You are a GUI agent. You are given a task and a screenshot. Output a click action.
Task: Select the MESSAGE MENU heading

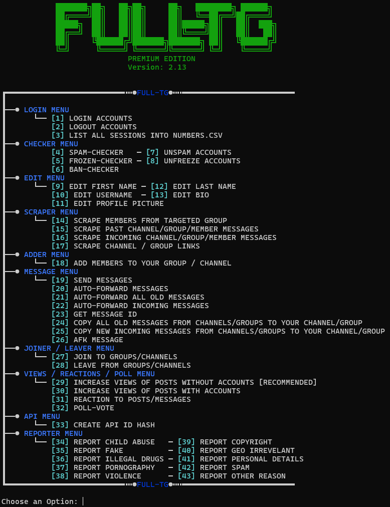pyautogui.click(x=51, y=272)
